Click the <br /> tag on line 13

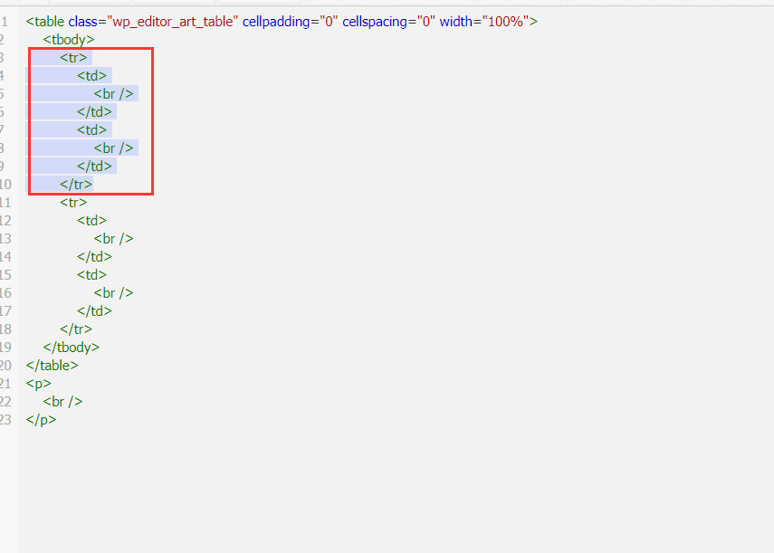pyautogui.click(x=113, y=239)
